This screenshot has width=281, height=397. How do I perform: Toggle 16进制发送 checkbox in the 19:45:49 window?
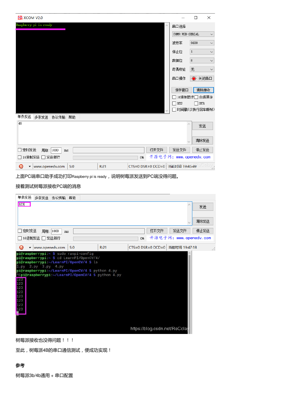[20, 157]
